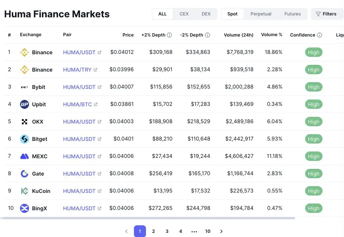Sort by the Exchange column header
Screen dimensions: 344x237
click(x=31, y=35)
